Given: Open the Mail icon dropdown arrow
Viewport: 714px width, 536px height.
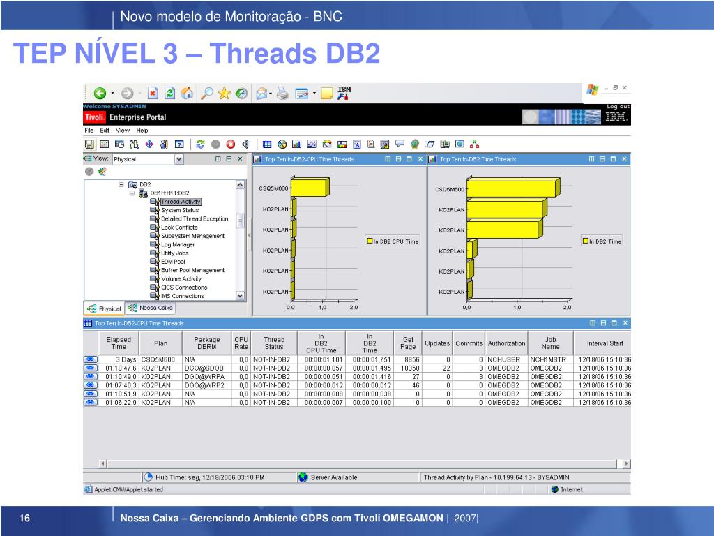Looking at the screenshot, I should pyautogui.click(x=271, y=94).
